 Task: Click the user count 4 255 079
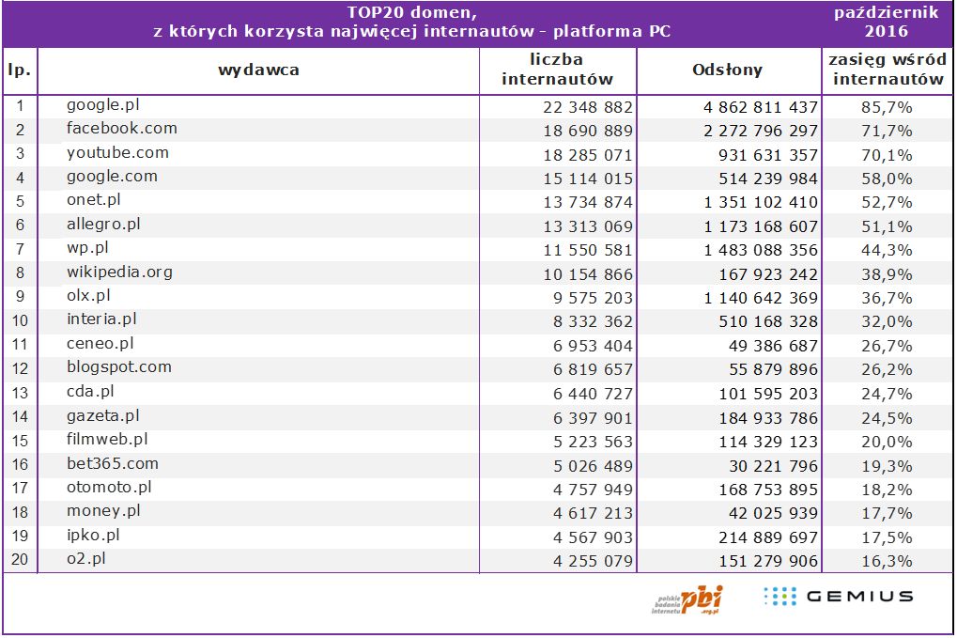click(x=594, y=561)
